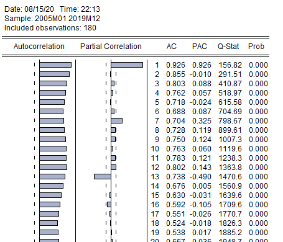
Task: Click Q-Stat value 518.97
Action: point(230,93)
